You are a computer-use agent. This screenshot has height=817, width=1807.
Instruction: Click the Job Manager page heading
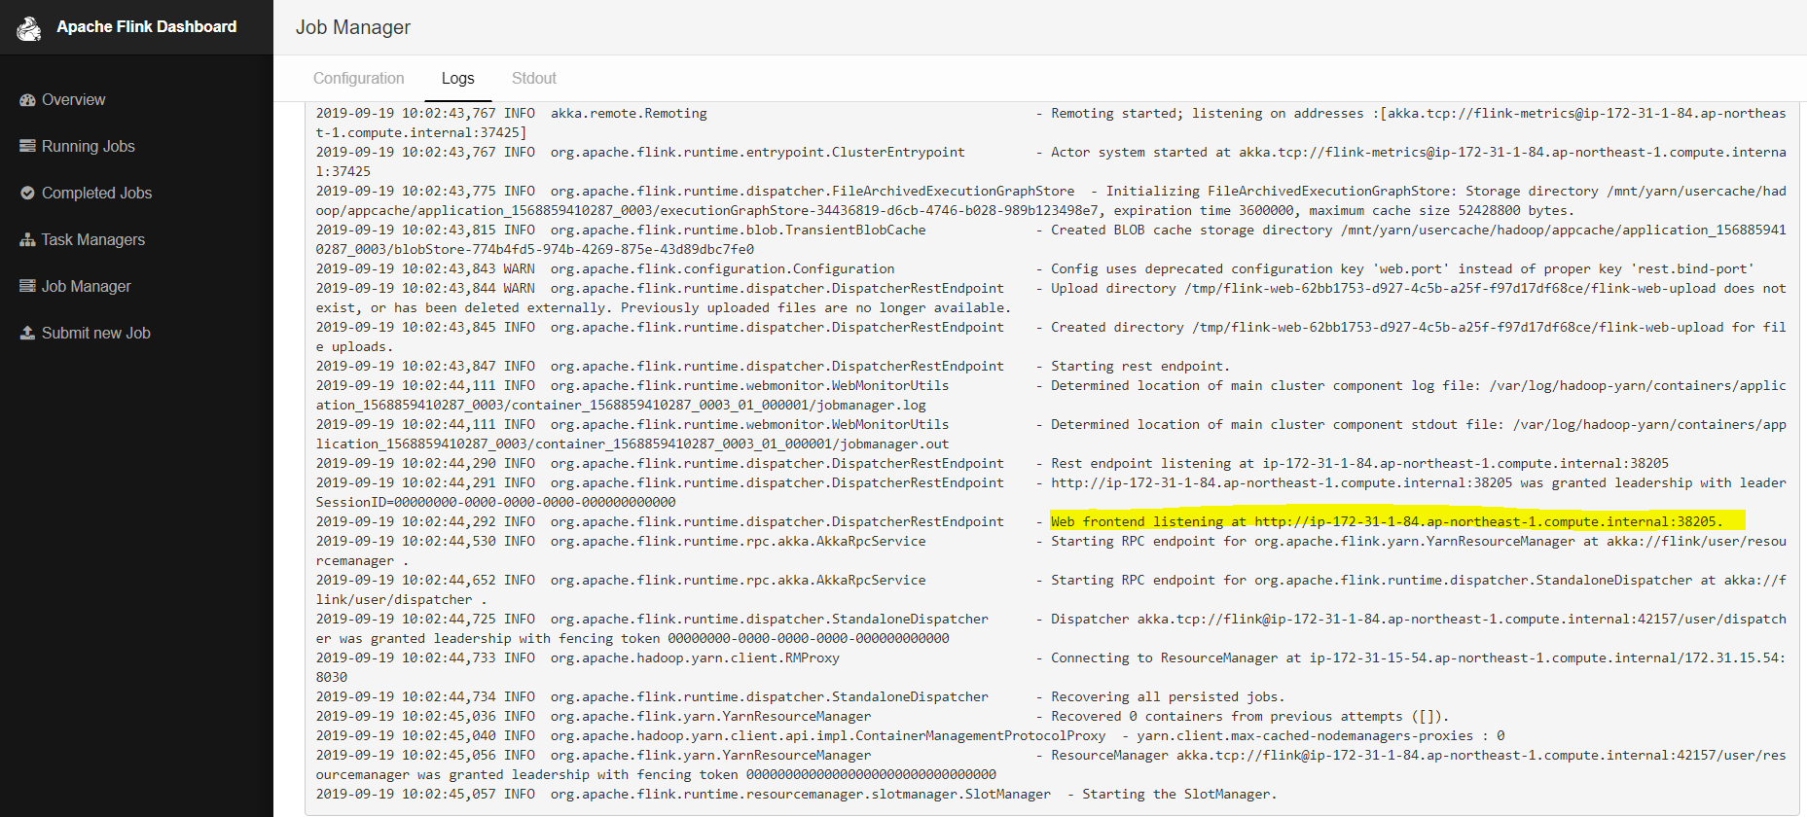click(353, 27)
